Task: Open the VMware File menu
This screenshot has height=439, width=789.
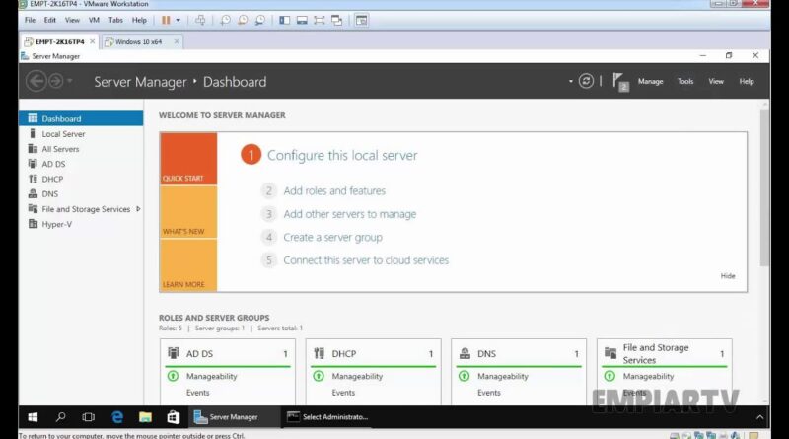Action: coord(31,20)
